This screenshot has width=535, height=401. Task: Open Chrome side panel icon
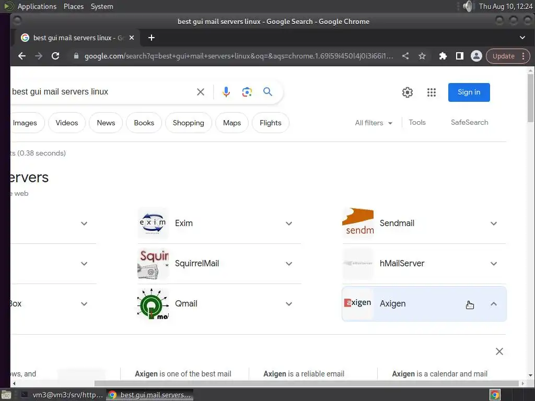[x=460, y=56]
